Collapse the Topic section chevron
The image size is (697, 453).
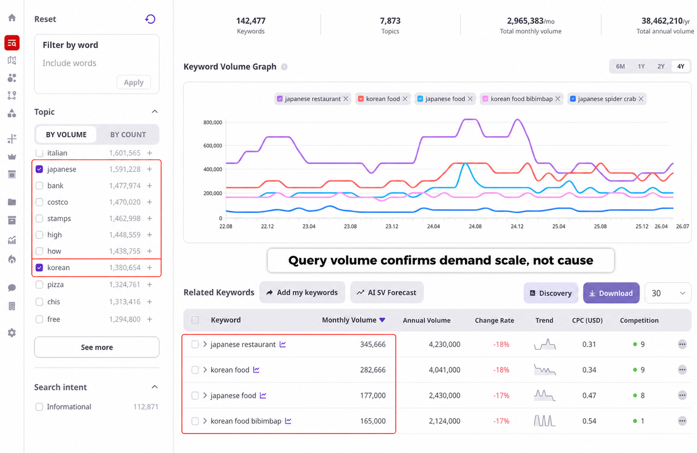155,112
